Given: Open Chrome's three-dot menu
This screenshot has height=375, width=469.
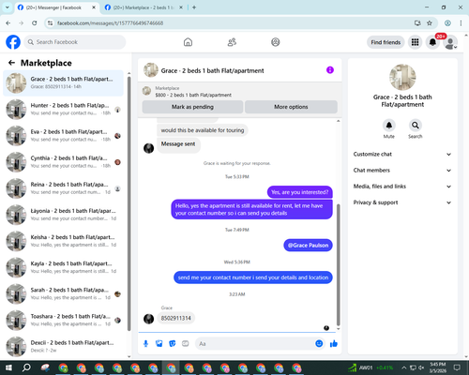Looking at the screenshot, I should (461, 23).
